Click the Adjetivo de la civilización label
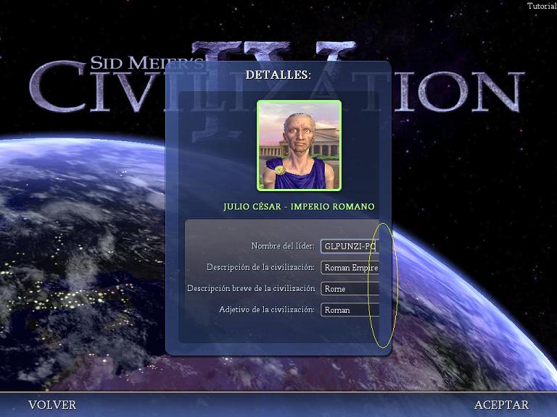Screen dimensions: 557x417 point(266,310)
